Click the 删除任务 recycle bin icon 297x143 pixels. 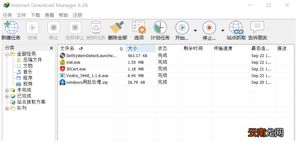coord(97,28)
